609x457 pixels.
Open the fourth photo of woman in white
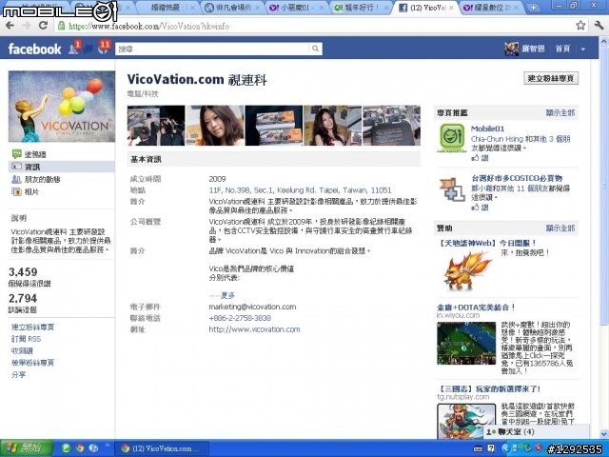point(332,125)
